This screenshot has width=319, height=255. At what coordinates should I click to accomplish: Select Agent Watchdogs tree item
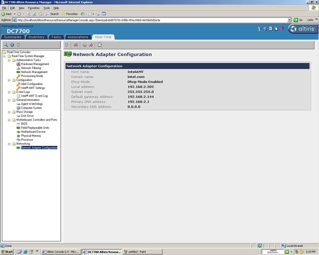point(32,104)
